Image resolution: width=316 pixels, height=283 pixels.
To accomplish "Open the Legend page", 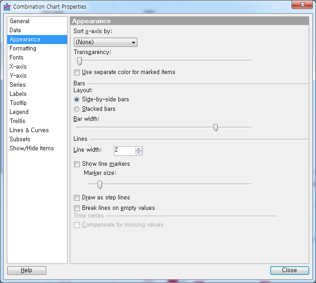I will click(37, 112).
